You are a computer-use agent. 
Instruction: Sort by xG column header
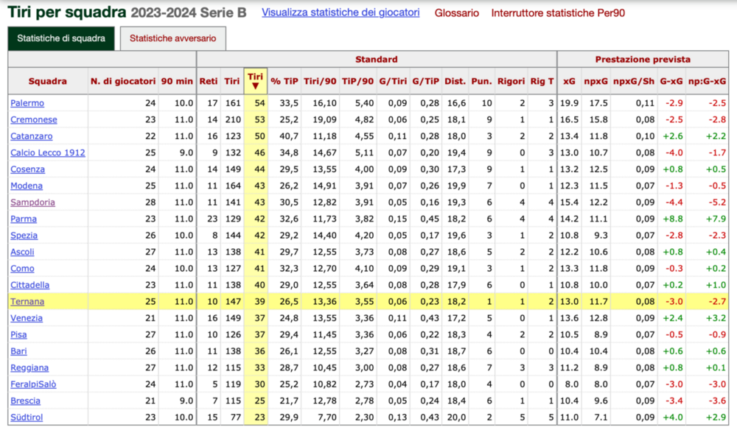569,81
